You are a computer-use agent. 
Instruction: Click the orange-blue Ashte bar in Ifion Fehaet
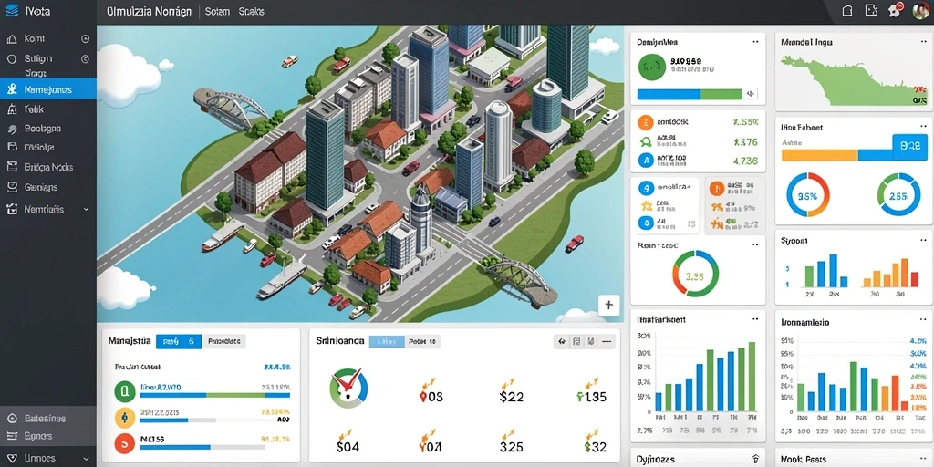[837, 155]
